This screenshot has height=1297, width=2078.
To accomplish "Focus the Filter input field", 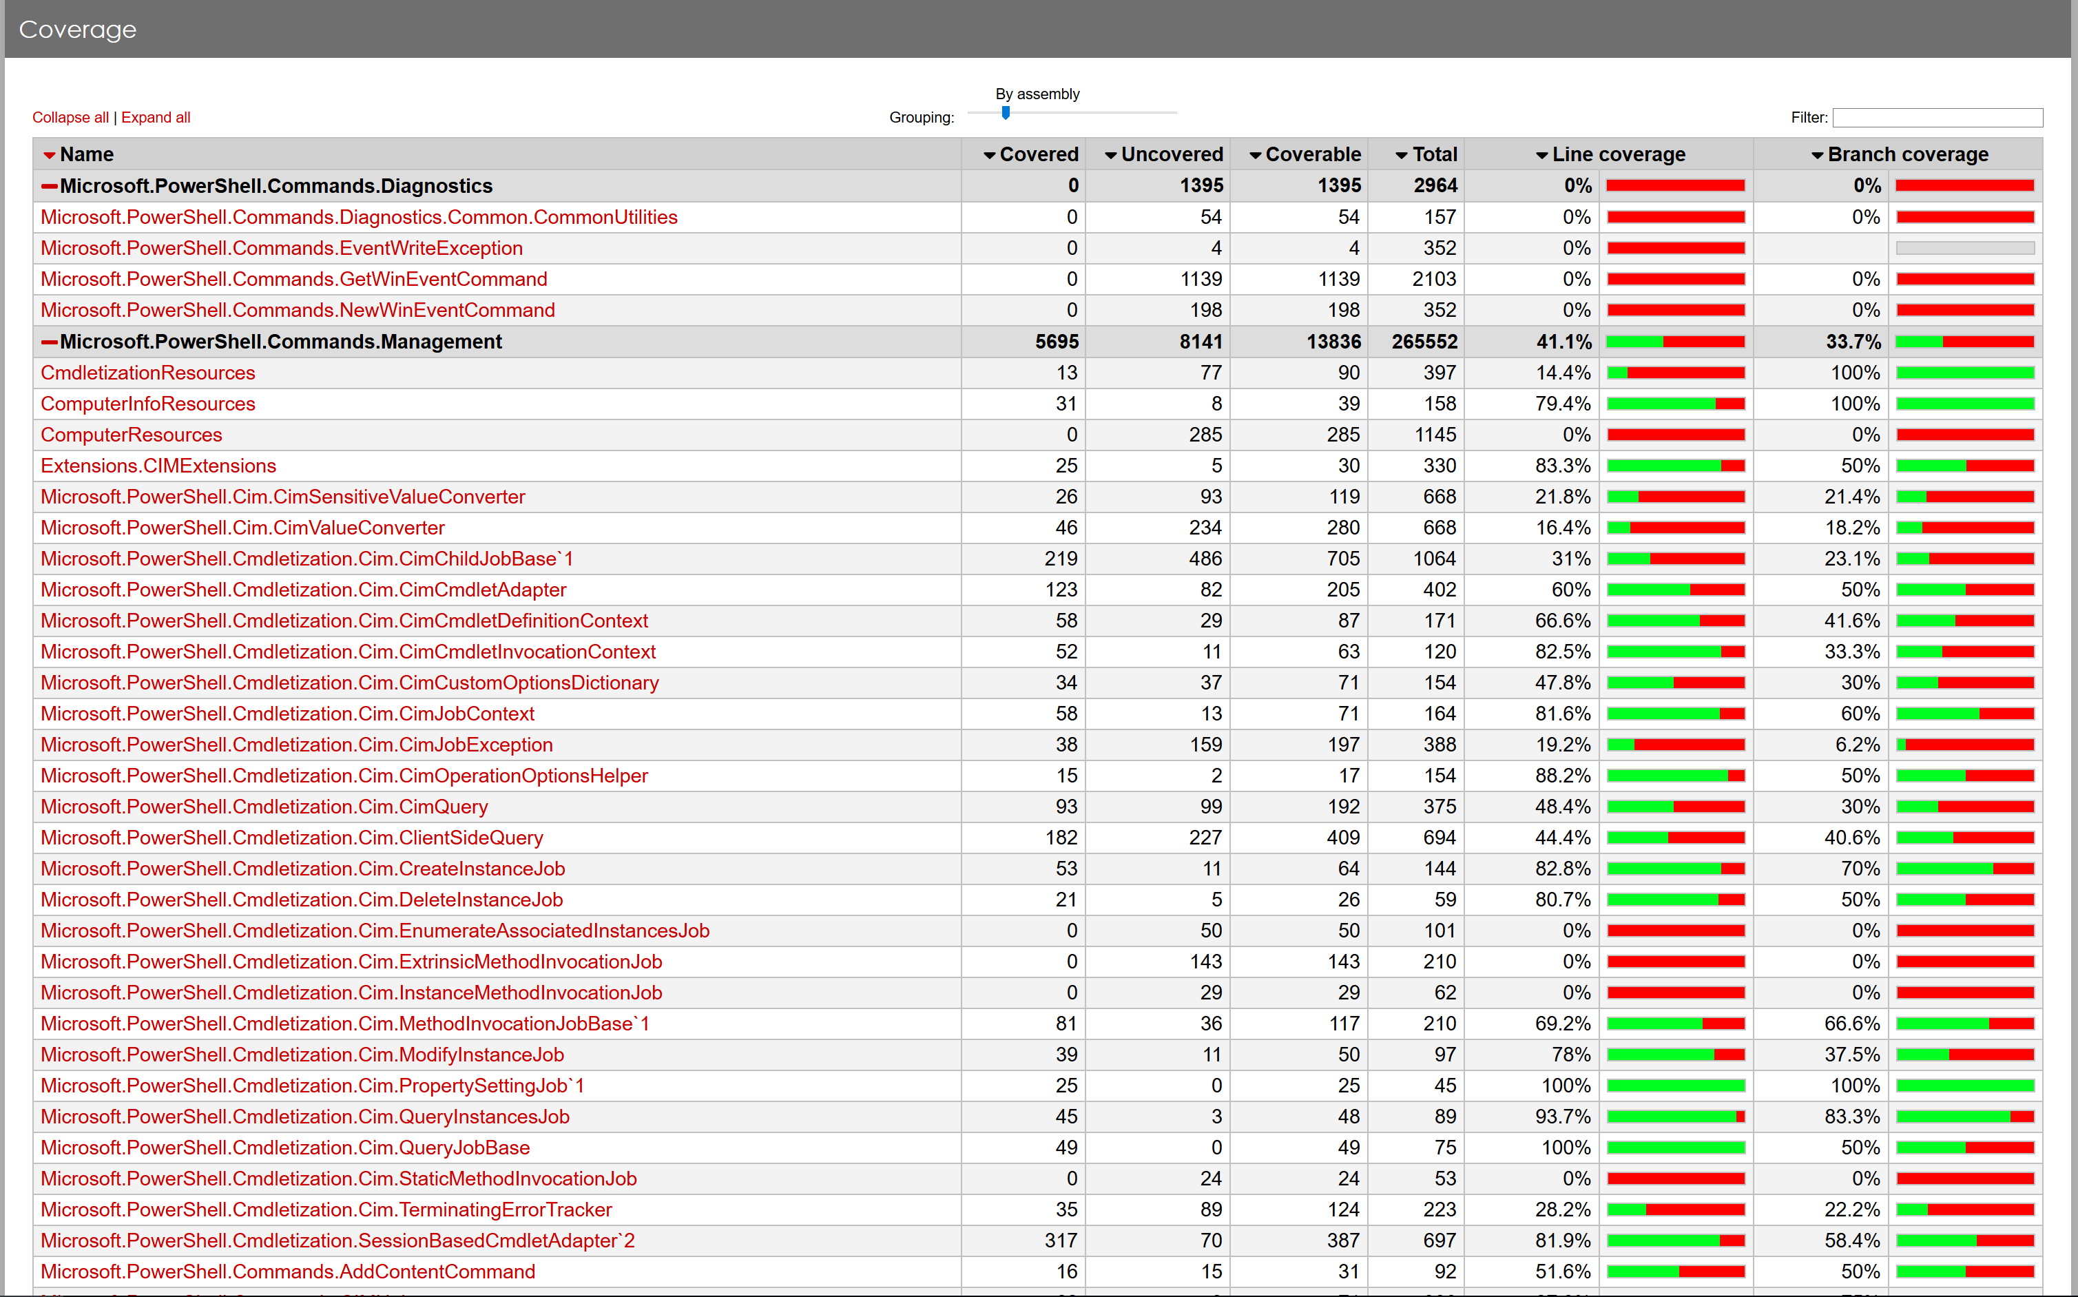I will pyautogui.click(x=1937, y=118).
